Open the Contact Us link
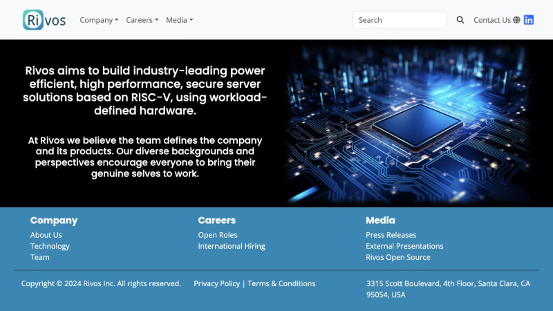The image size is (553, 311). 492,20
